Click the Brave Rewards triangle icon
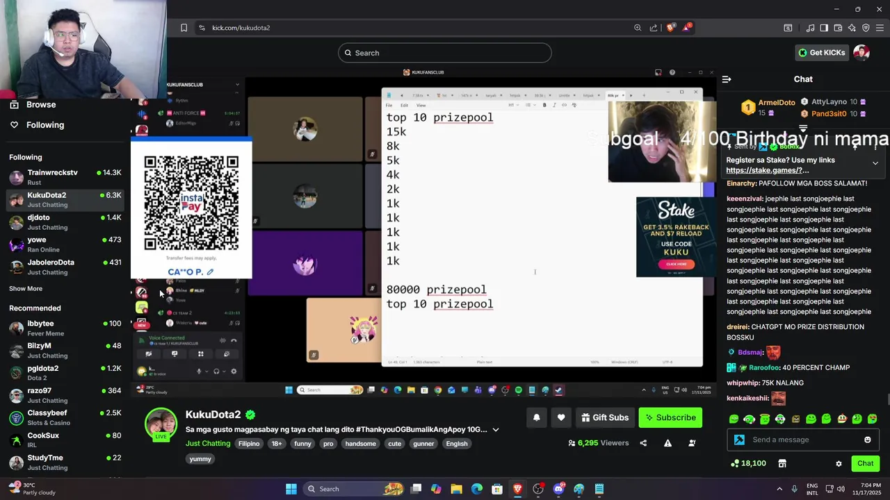This screenshot has width=890, height=500. click(x=687, y=28)
